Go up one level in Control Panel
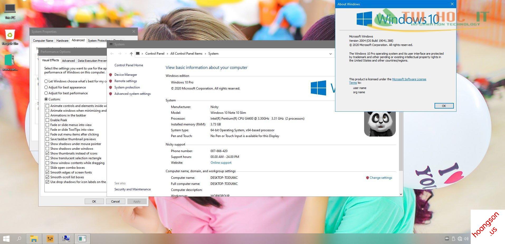This screenshot has width=505, height=244. pyautogui.click(x=131, y=54)
